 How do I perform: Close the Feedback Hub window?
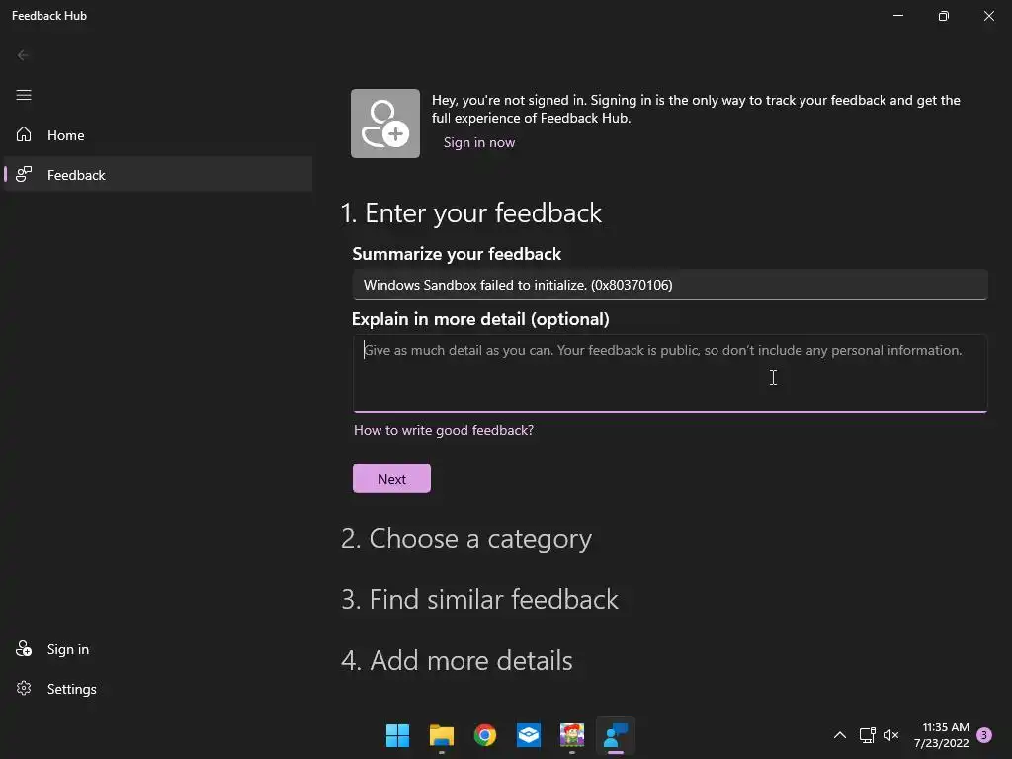pos(988,16)
